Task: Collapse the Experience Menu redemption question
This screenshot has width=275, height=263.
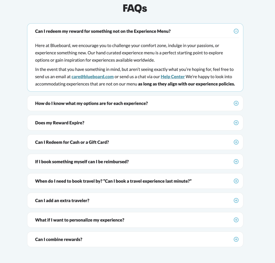Action: (103, 31)
